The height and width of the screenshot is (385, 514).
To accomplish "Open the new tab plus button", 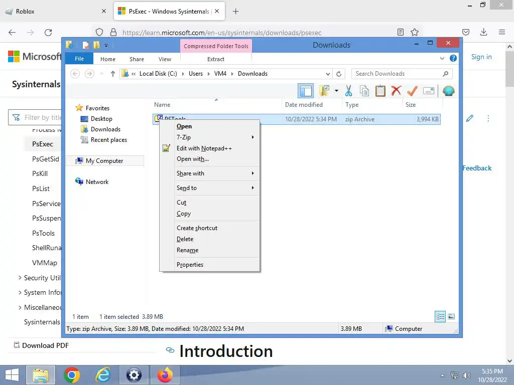I will coord(235,12).
